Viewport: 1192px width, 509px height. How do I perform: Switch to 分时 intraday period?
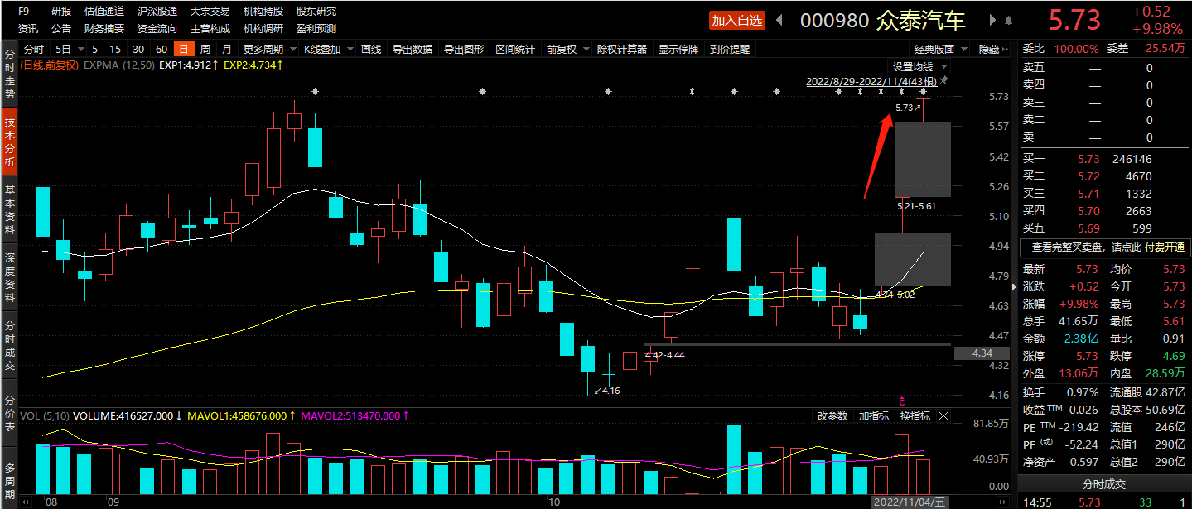click(34, 50)
